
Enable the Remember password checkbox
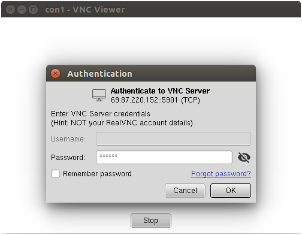[56, 174]
